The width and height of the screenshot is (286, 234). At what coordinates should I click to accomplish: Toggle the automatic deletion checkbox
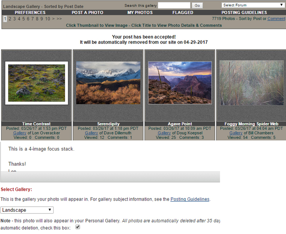(x=78, y=227)
